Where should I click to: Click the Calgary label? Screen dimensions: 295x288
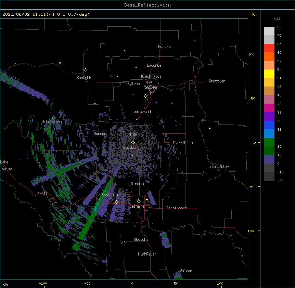pos(137,206)
